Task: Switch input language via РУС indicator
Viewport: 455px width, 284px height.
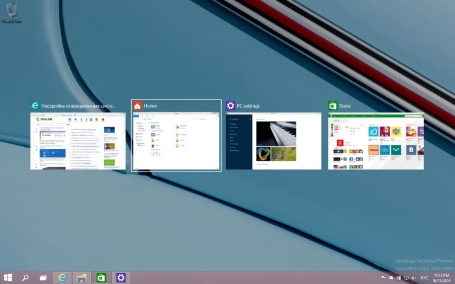Action: 425,278
